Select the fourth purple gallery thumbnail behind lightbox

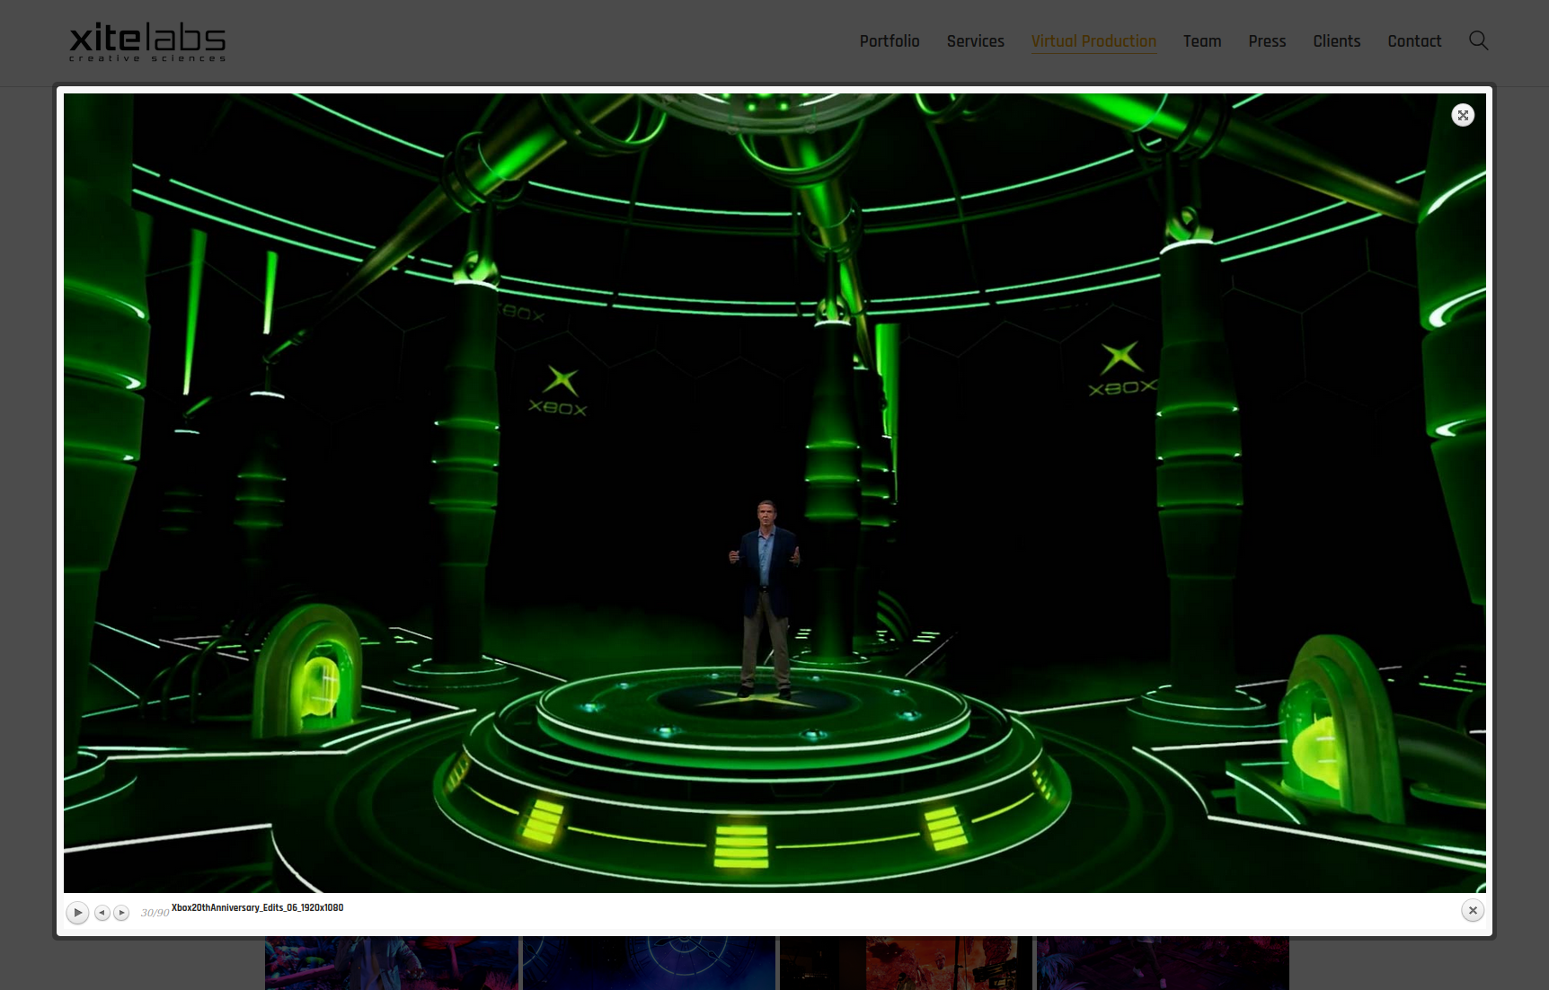[1163, 963]
